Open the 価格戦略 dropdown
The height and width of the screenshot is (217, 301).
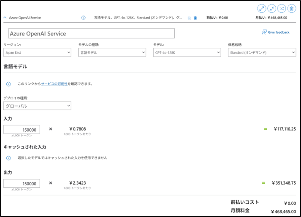pos(262,52)
